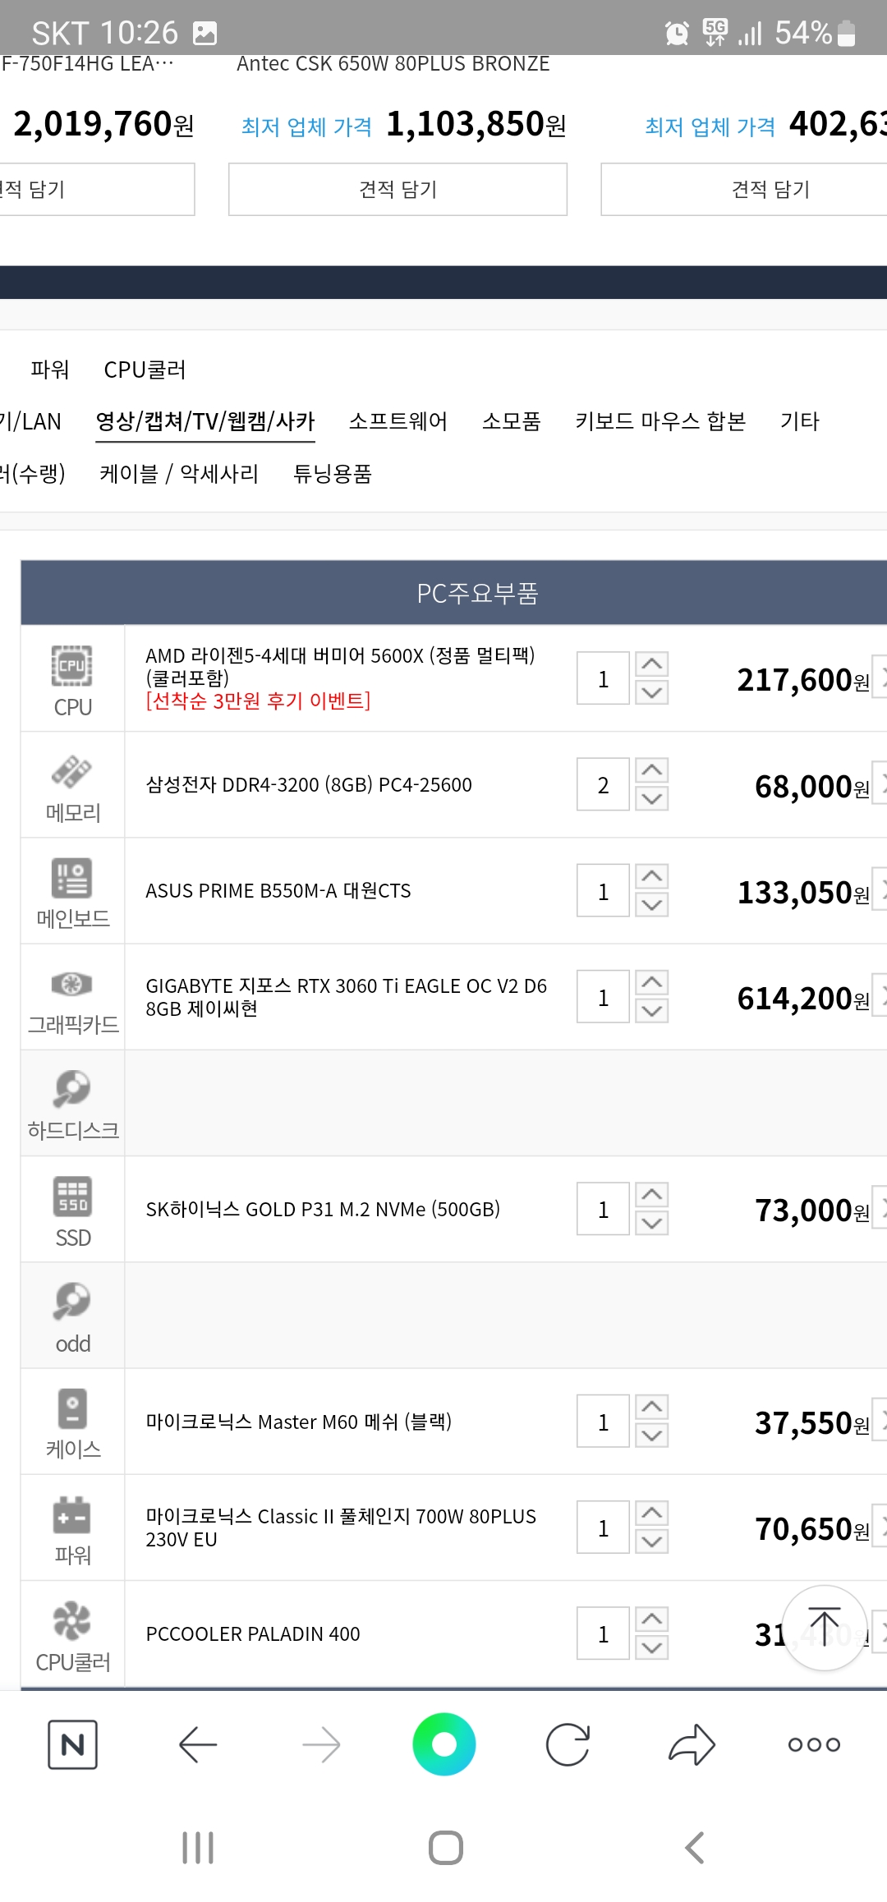The image size is (887, 1902).
Task: Open the 최저 업체 가격 link for 1,103,850원
Action: 306,126
